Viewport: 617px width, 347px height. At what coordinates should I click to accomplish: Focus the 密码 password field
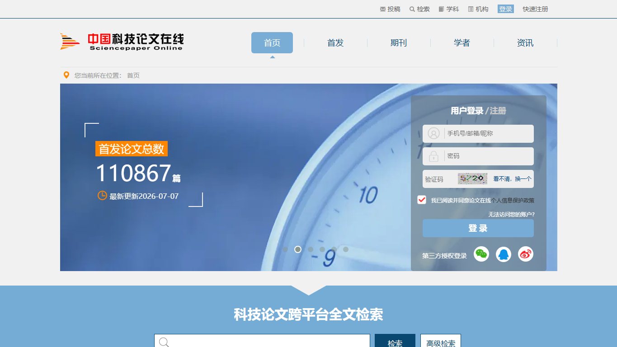click(478, 156)
